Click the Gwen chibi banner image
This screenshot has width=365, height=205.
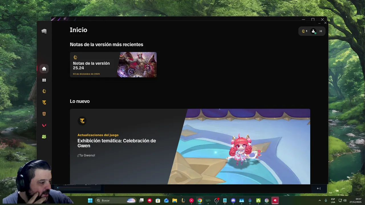240,147
